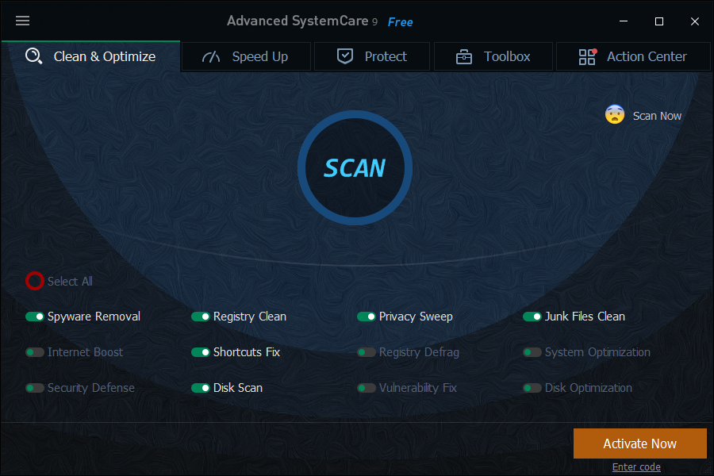Disable the Disk Scan toggle
The height and width of the screenshot is (476, 714).
[201, 388]
